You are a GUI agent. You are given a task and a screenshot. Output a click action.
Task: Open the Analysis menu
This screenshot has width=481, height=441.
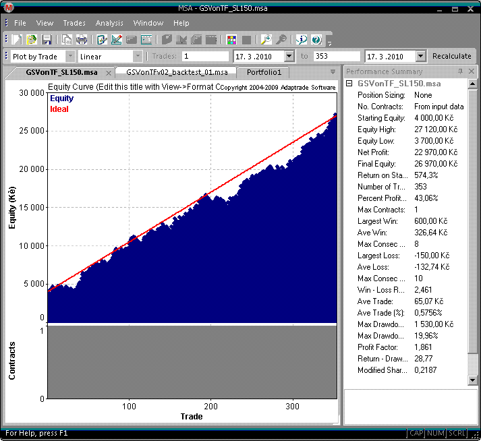109,23
